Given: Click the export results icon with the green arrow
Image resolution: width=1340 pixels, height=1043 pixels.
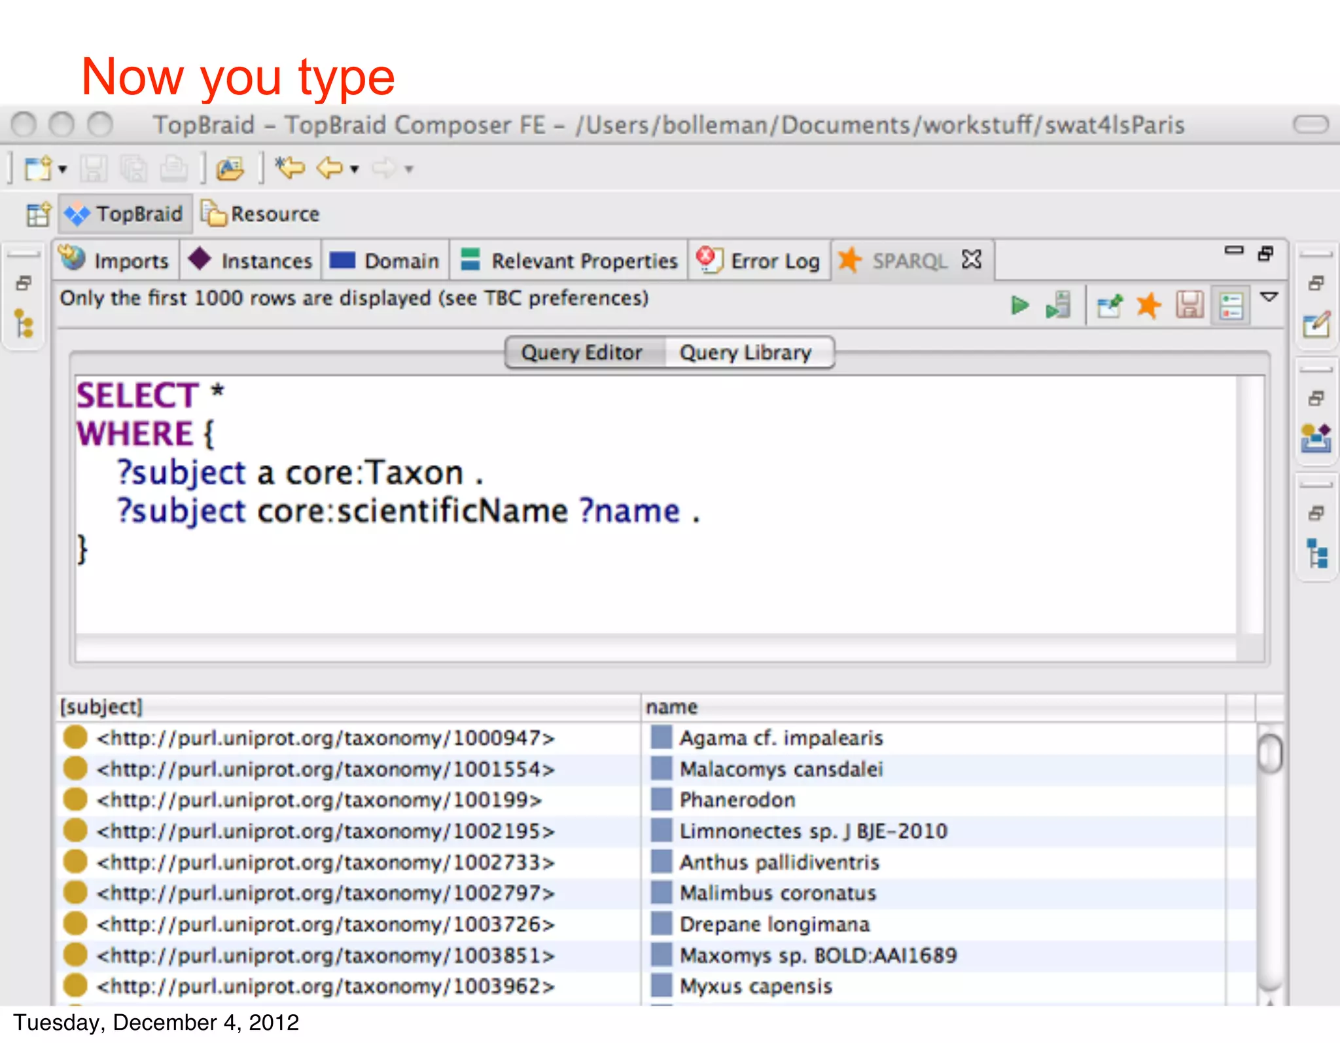Looking at the screenshot, I should 1109,306.
